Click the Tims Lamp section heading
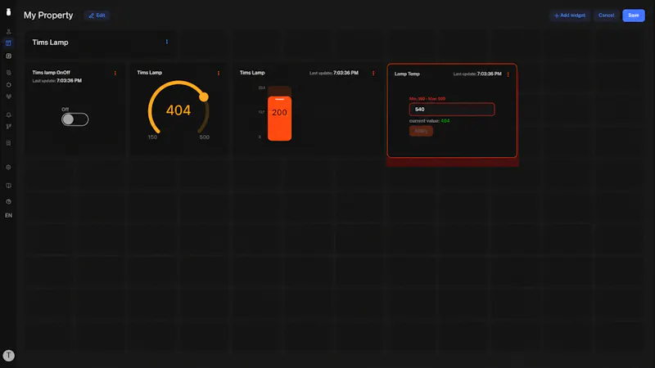 point(50,43)
